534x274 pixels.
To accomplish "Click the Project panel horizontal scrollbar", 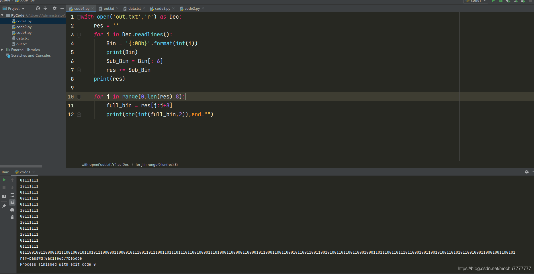I will point(21,166).
